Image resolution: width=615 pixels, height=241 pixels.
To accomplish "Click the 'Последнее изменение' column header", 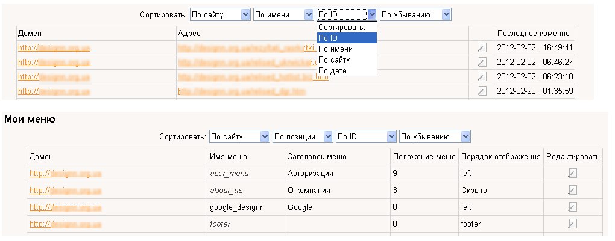I will pyautogui.click(x=534, y=33).
